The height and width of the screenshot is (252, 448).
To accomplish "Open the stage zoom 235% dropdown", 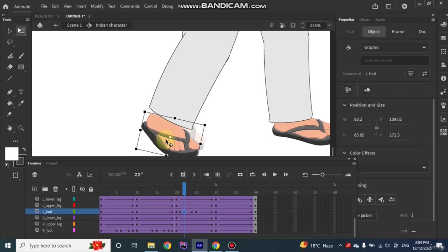I will point(329,25).
